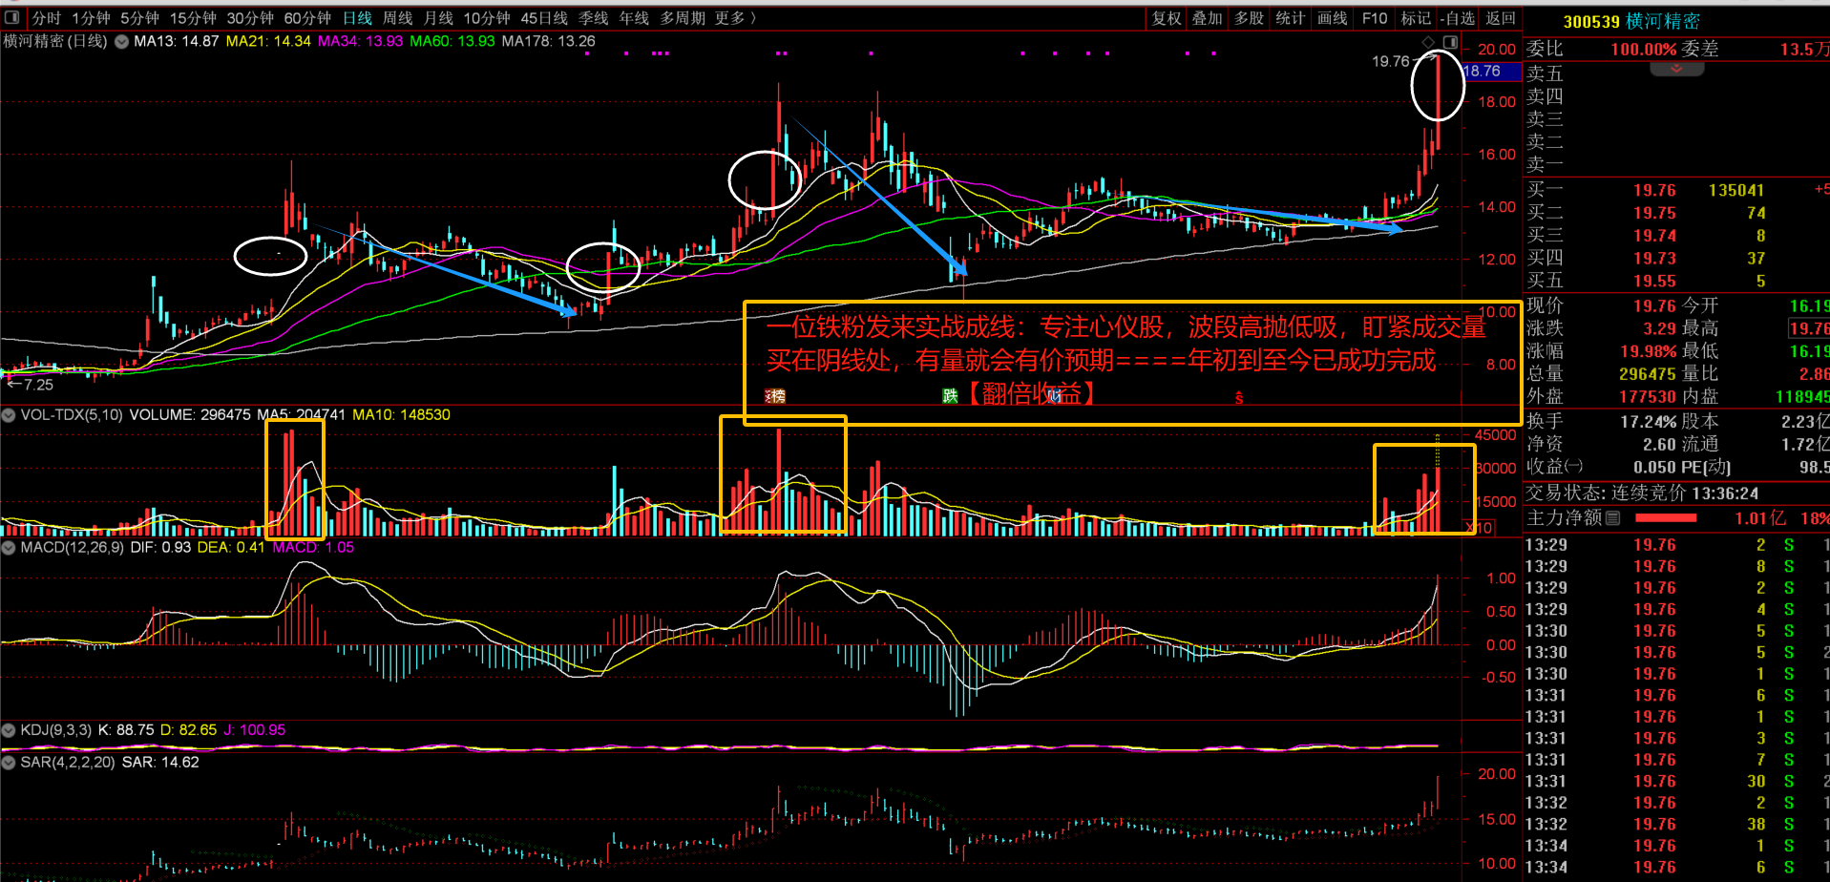The image size is (1830, 882).
Task: Open the VOL-TDX indicator settings dropdown
Action: [x=9, y=415]
